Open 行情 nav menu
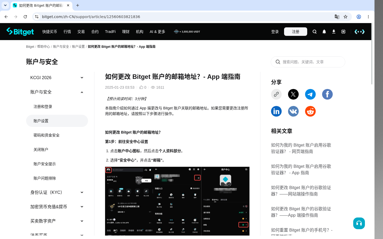This screenshot has width=383, height=239. (67, 32)
